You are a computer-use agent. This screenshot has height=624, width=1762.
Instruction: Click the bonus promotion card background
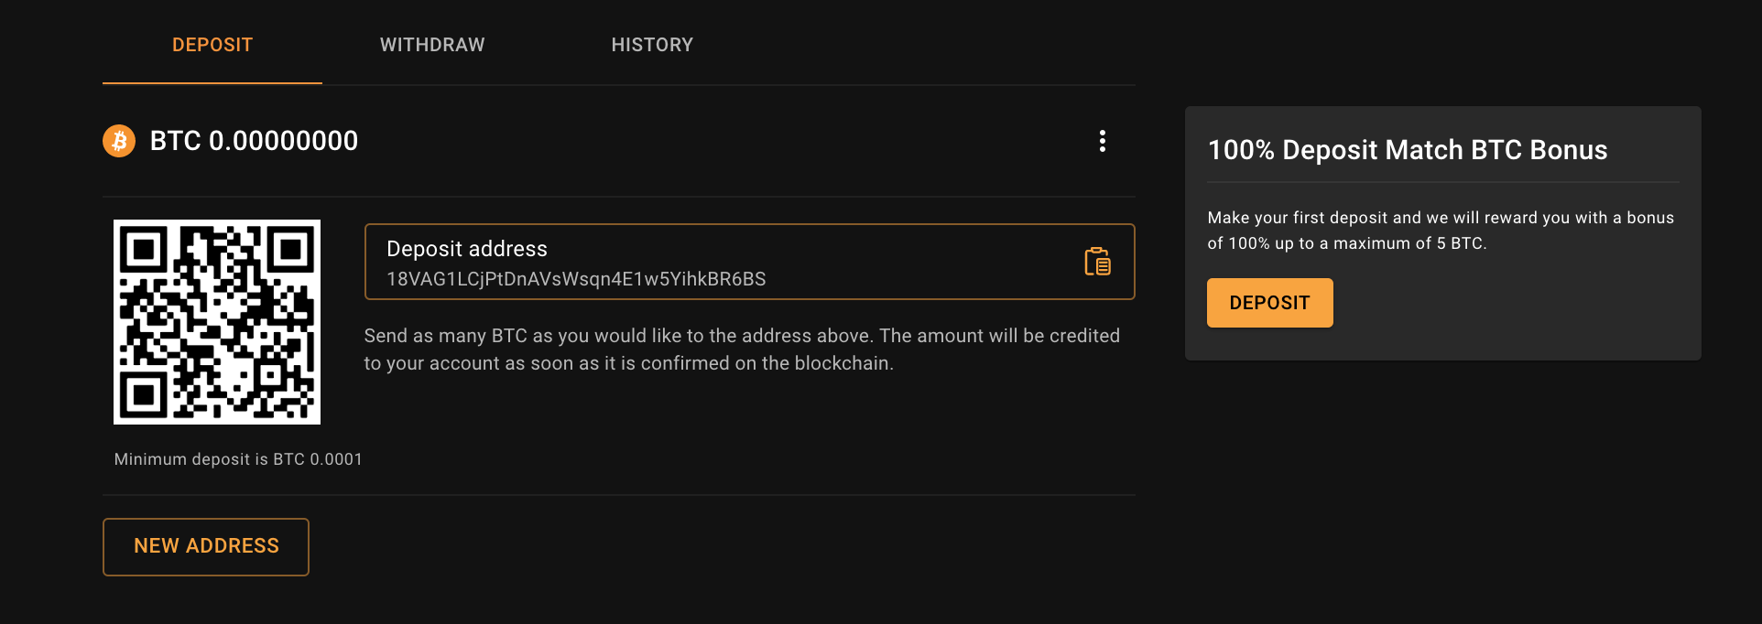tap(1443, 233)
